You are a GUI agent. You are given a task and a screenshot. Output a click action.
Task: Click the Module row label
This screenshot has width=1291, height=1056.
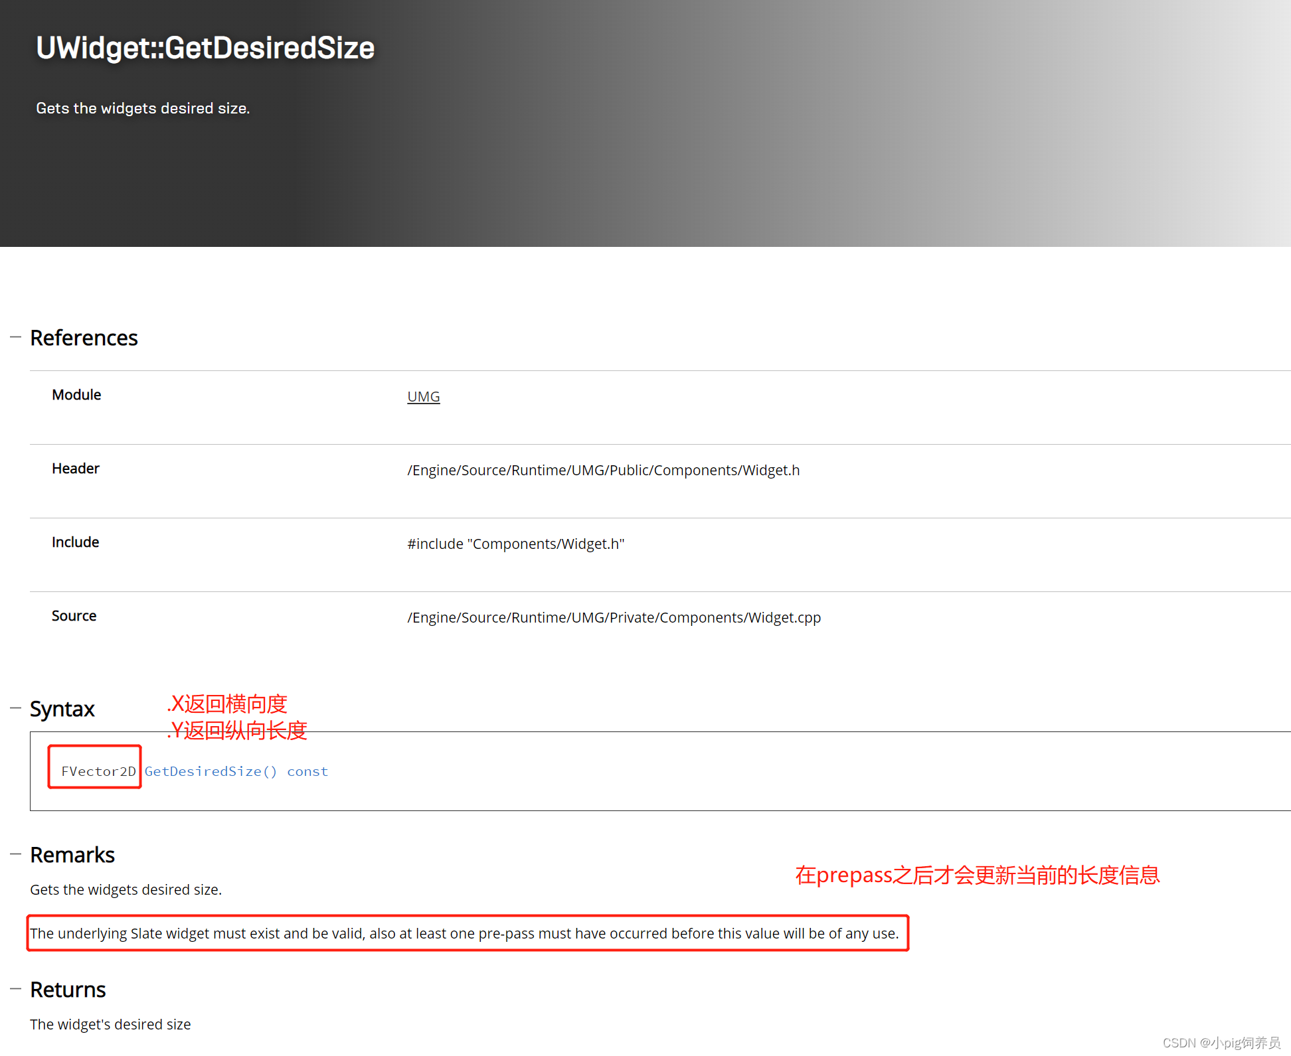tap(76, 395)
